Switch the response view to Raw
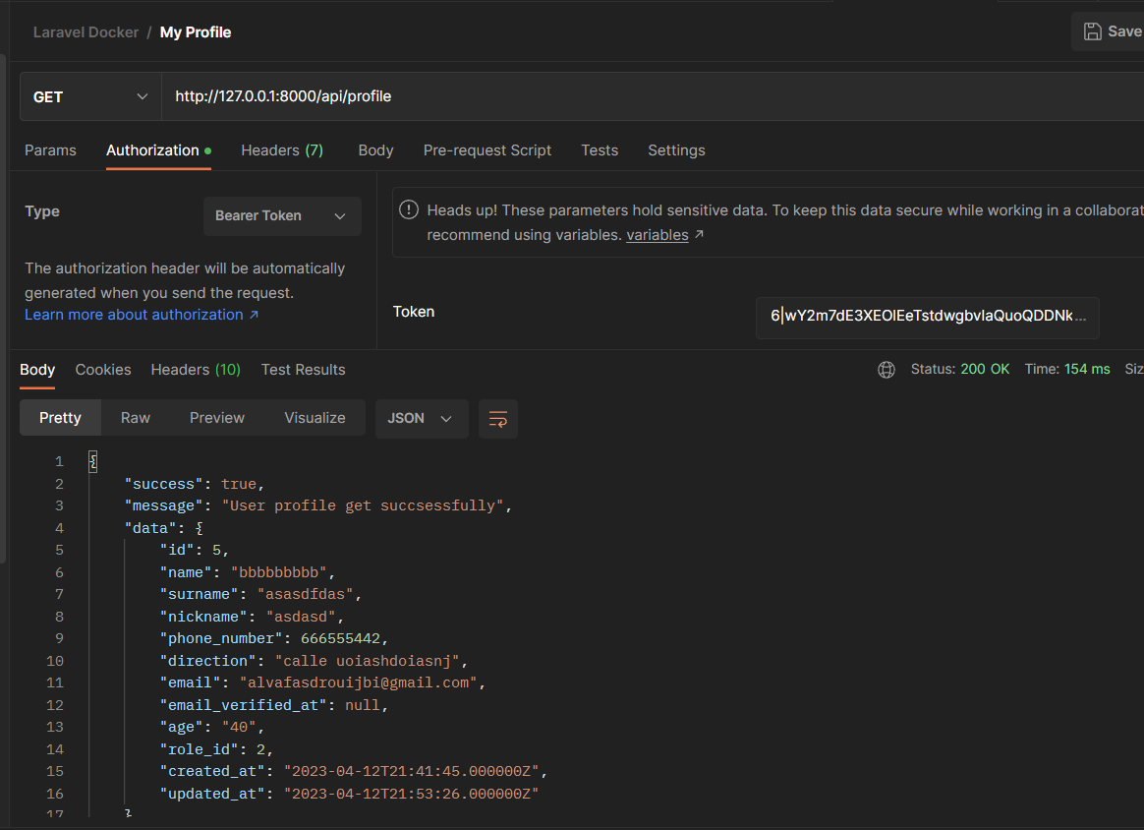The height and width of the screenshot is (830, 1144). 135,417
